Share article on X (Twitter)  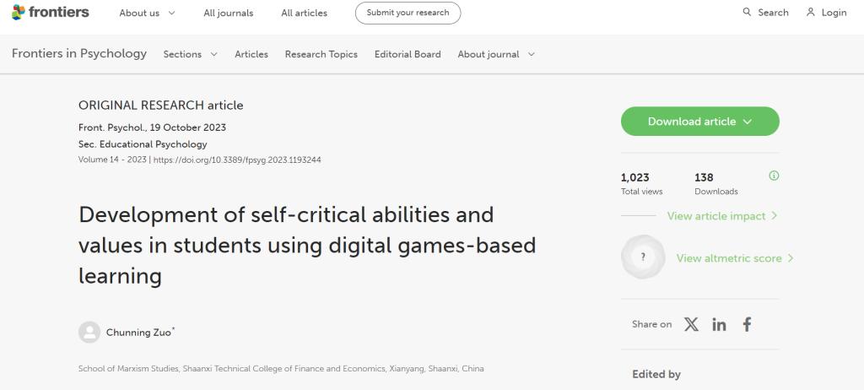click(691, 324)
